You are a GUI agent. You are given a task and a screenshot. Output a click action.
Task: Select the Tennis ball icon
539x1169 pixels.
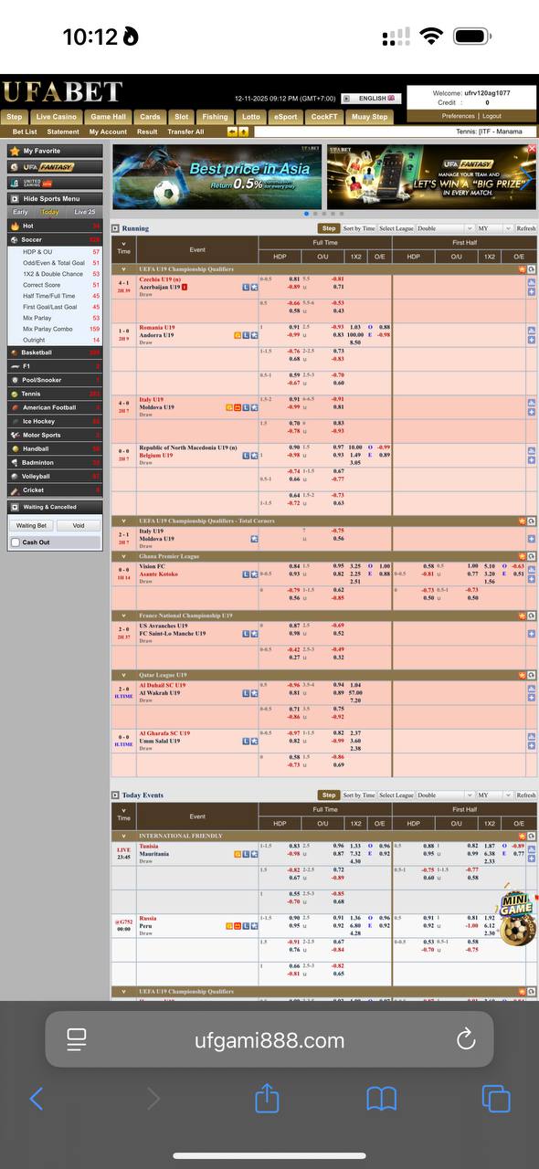click(x=14, y=394)
